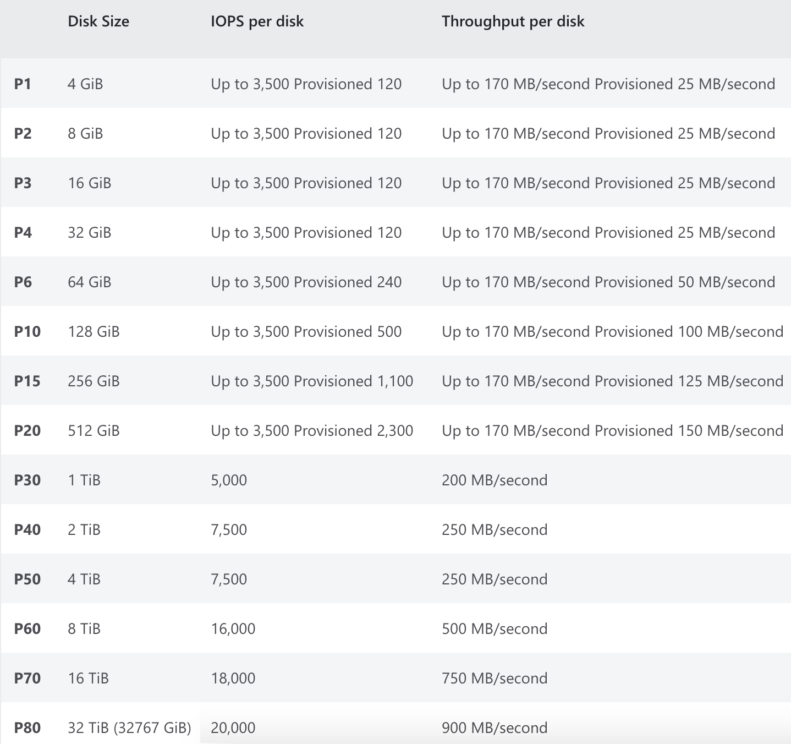Select the P40 row label
791x744 pixels.
pos(27,530)
